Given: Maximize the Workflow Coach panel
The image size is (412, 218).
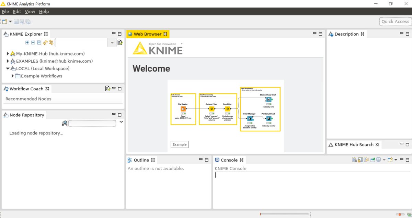Looking at the screenshot, I should (x=120, y=89).
